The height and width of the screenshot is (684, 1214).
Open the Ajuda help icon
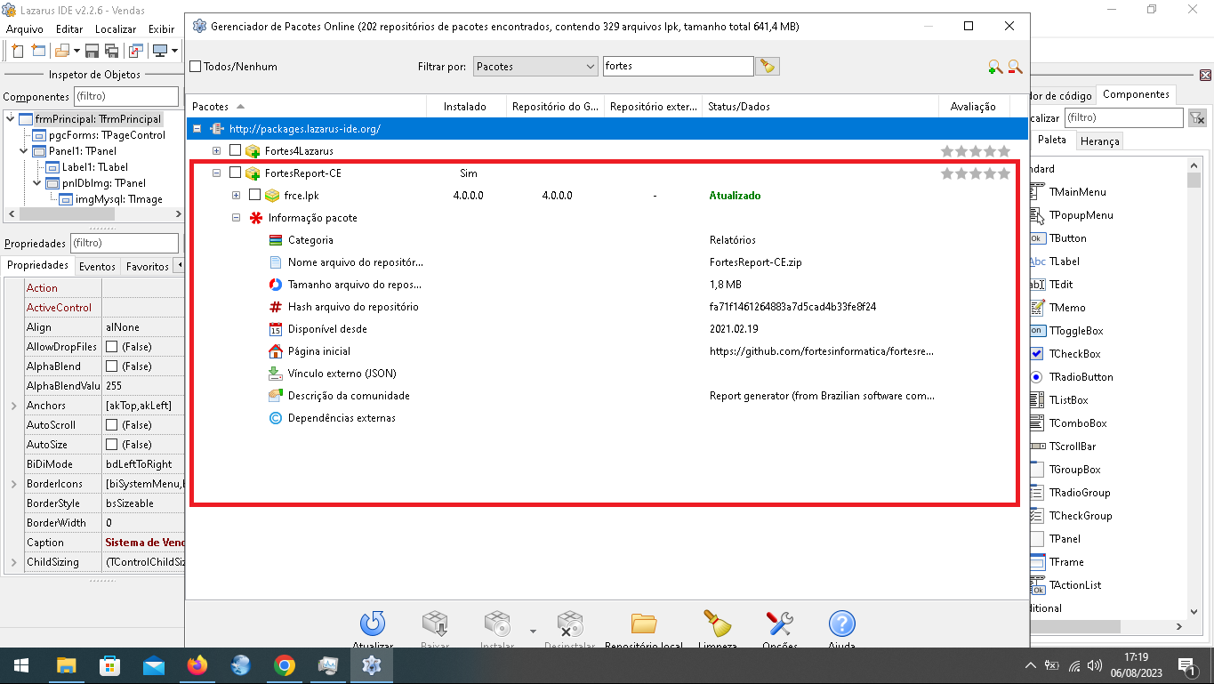(841, 624)
